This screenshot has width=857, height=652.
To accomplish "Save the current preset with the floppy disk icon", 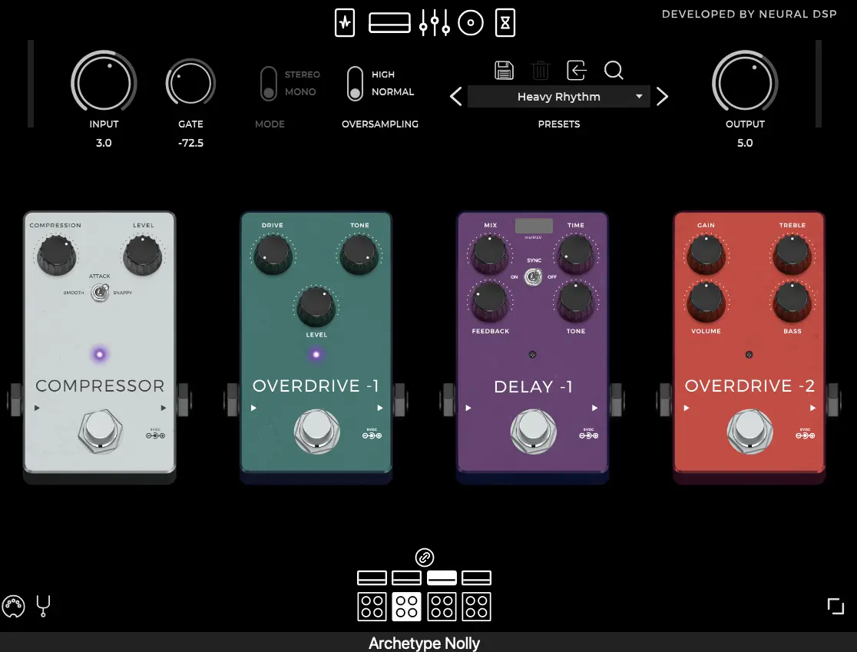I will (x=504, y=71).
